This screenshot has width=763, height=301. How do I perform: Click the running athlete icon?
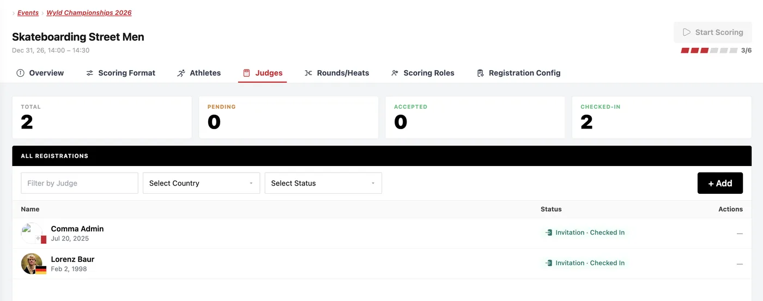(181, 73)
